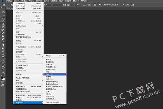Choose Performance (性能) in Preferences submenu
Image resolution: width=163 pixels, height=109 pixels.
[x=55, y=74]
